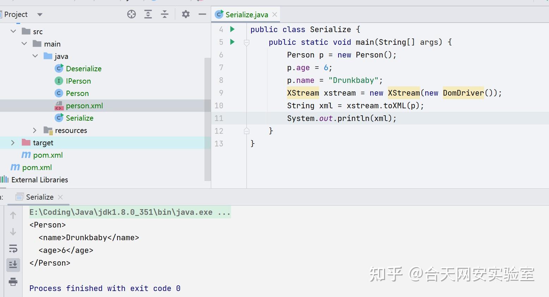
Task: Enable Scroll to End in the console toolbar
Action: tap(13, 265)
